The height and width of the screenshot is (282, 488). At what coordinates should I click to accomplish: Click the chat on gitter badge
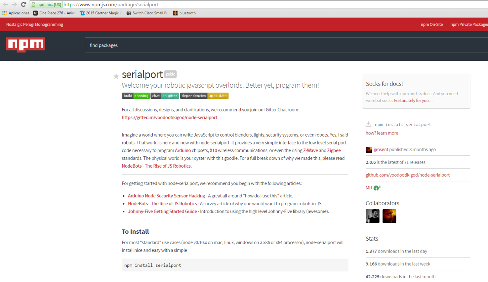point(165,96)
